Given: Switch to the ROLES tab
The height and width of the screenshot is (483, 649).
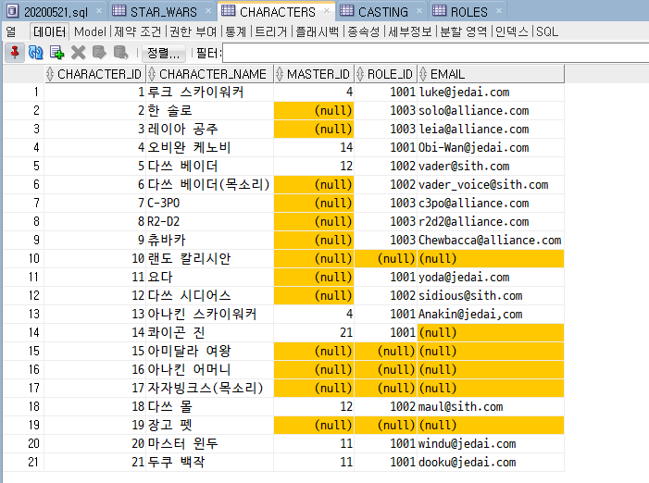Looking at the screenshot, I should pos(469,12).
